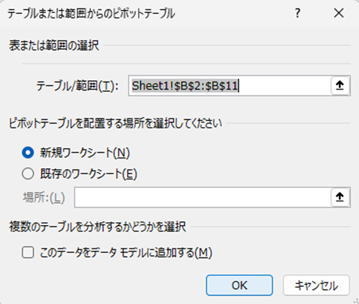This screenshot has height=304, width=359.
Task: Click the collapse-dialog arrow beside テーブル/範囲 field
Action: [x=339, y=86]
